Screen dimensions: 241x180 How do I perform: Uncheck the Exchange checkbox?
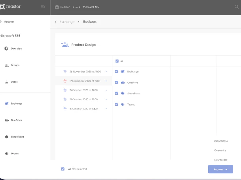[116, 71]
